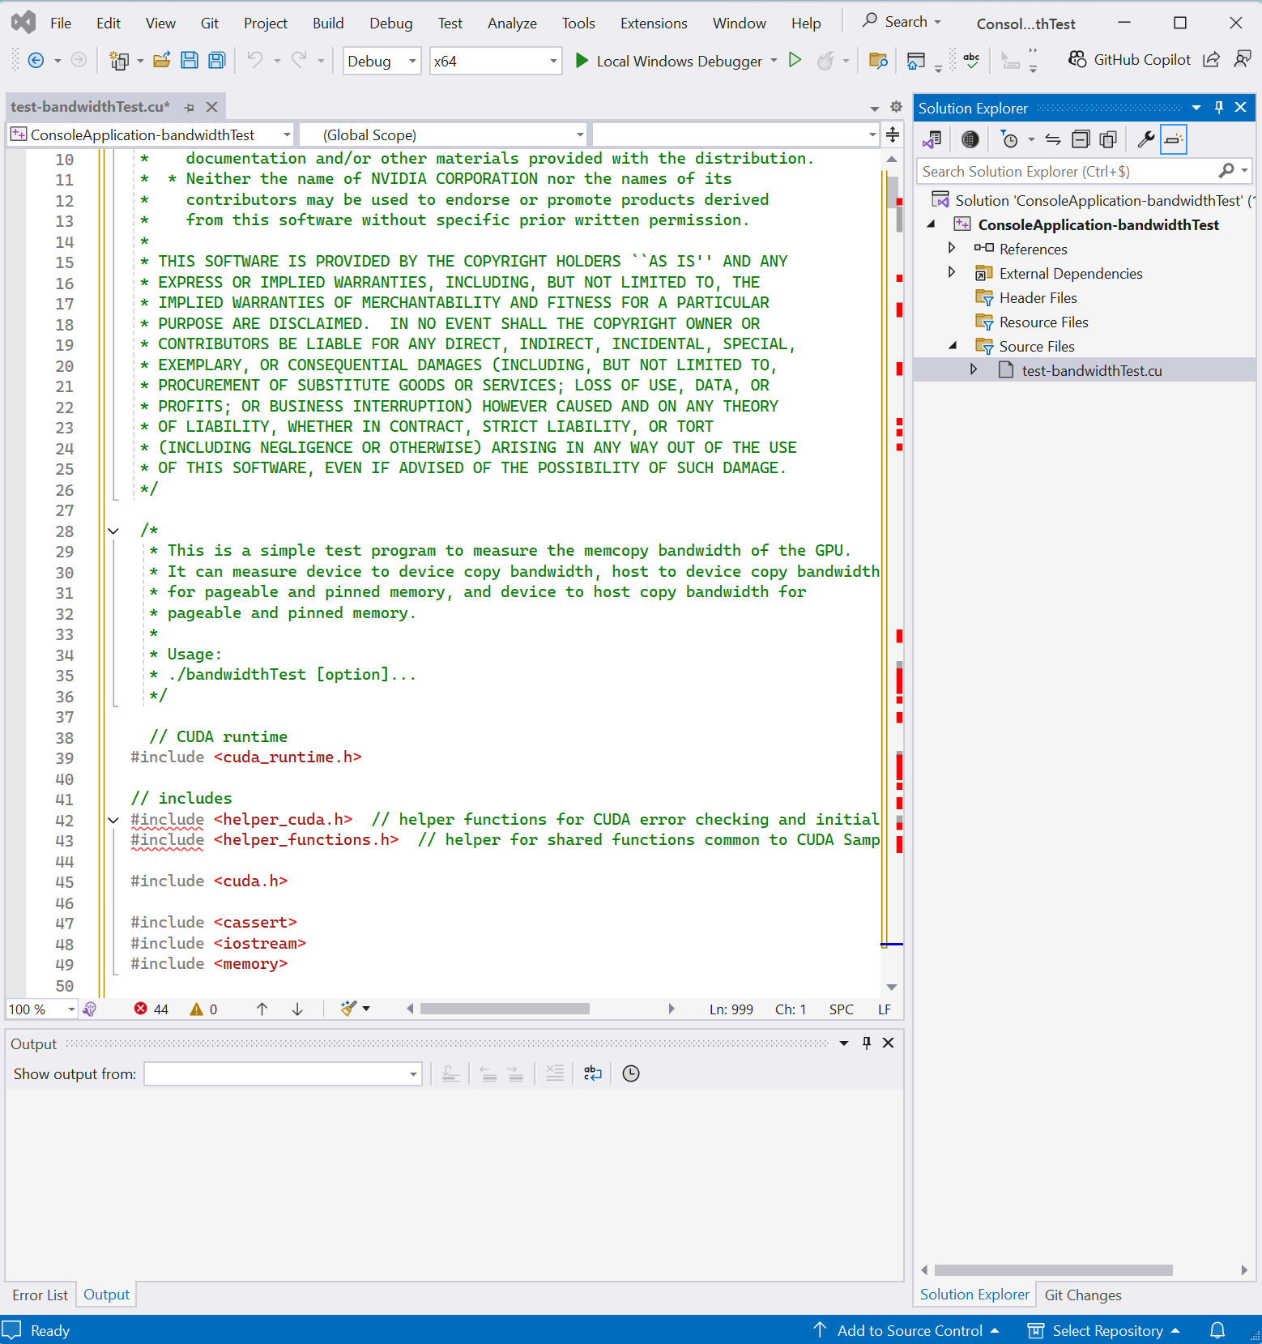Image resolution: width=1262 pixels, height=1344 pixels.
Task: Switch to the Error List tab
Action: point(41,1295)
